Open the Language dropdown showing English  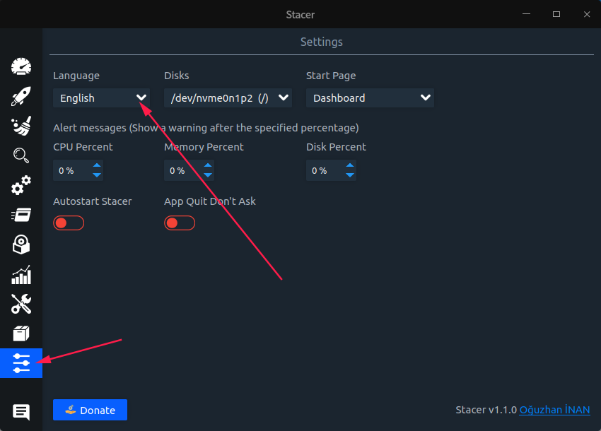click(102, 98)
